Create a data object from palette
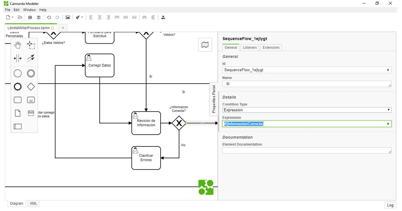This screenshot has height=211, width=402. pyautogui.click(x=18, y=113)
